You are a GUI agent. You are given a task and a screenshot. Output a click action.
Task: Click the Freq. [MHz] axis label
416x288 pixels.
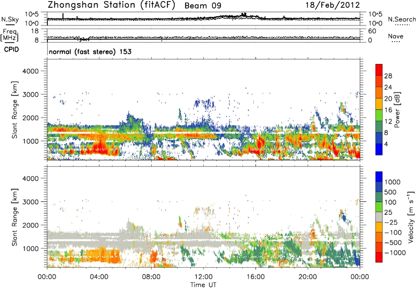[x=9, y=35]
